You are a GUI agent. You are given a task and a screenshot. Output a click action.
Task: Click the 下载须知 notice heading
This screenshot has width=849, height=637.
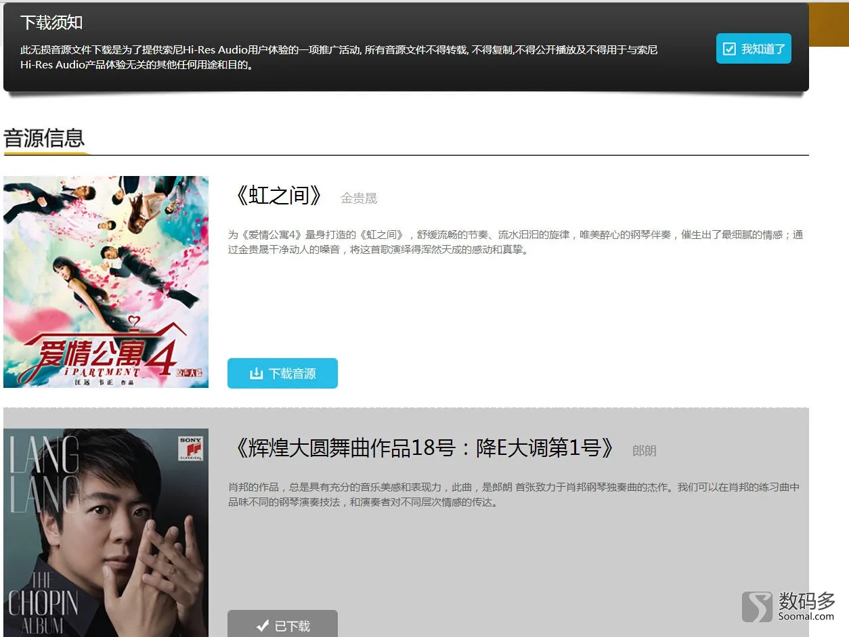point(51,22)
